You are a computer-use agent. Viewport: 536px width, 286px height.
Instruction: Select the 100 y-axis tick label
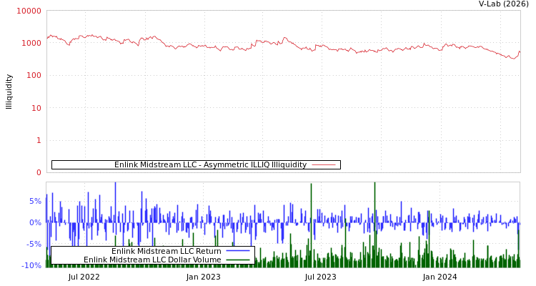click(x=32, y=75)
